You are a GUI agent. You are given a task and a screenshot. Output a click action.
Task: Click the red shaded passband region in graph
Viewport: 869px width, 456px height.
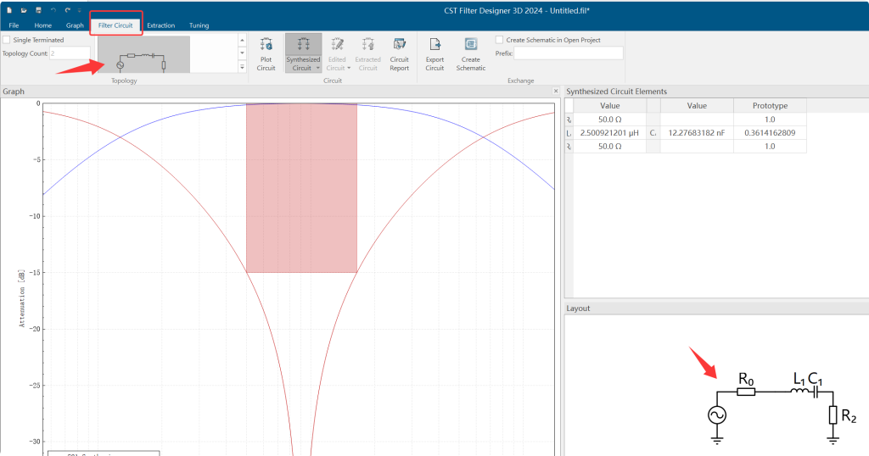click(301, 187)
